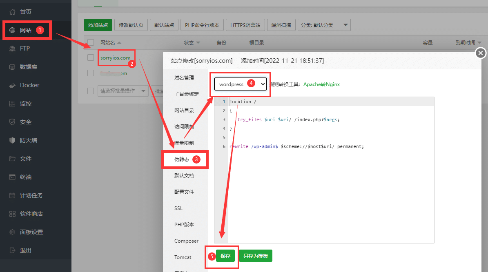The image size is (488, 272).
Task: Open the 请选择批量操作 dropdown
Action: 123,91
